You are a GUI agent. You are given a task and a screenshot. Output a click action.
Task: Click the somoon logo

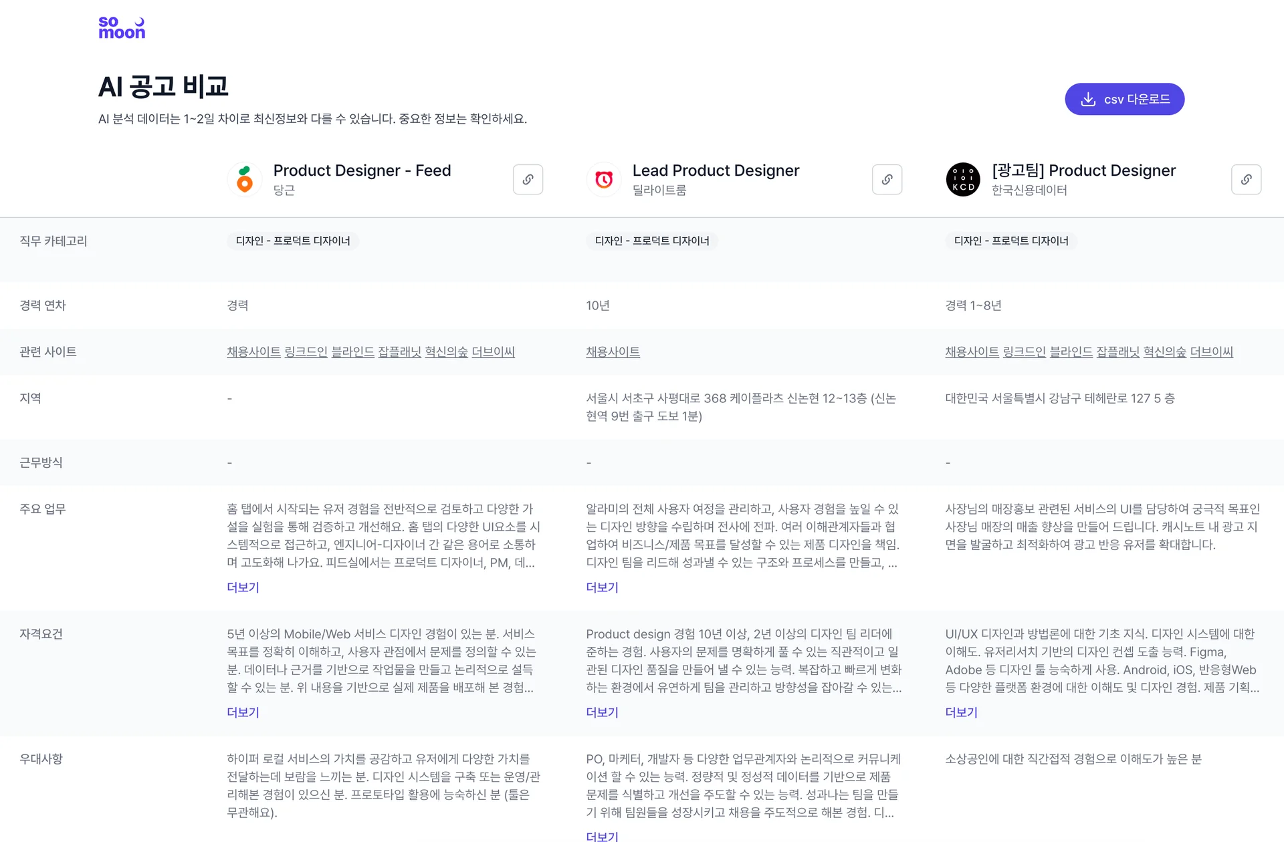point(122,28)
